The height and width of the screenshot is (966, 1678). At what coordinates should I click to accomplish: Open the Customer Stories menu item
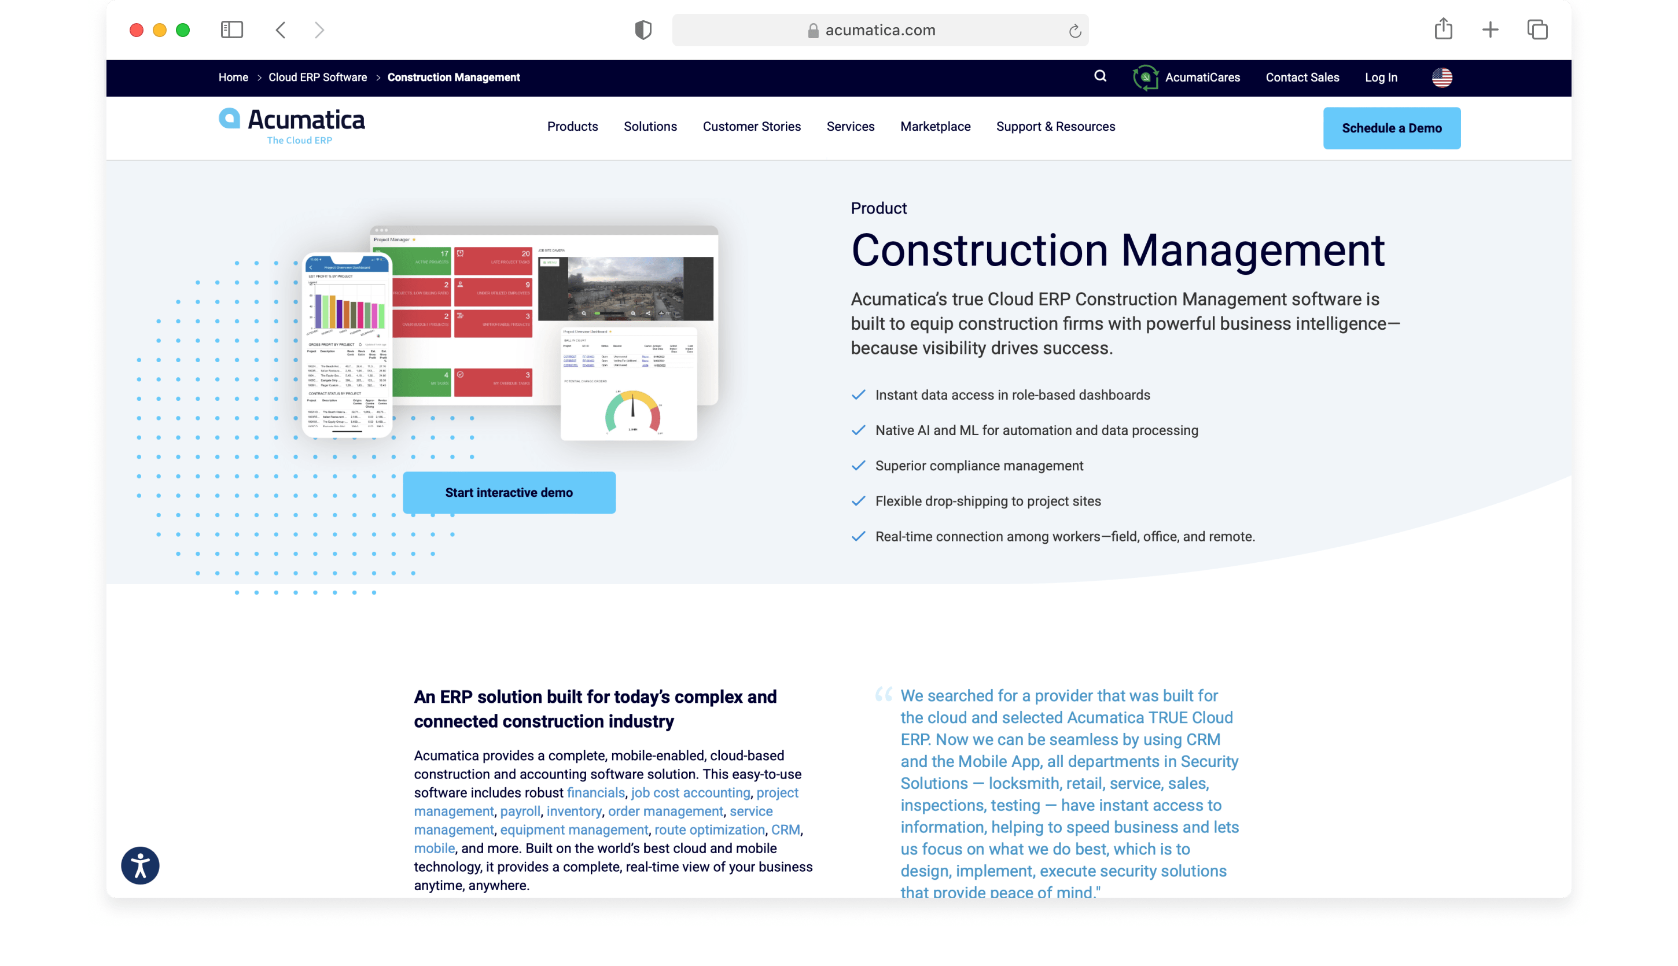751,127
